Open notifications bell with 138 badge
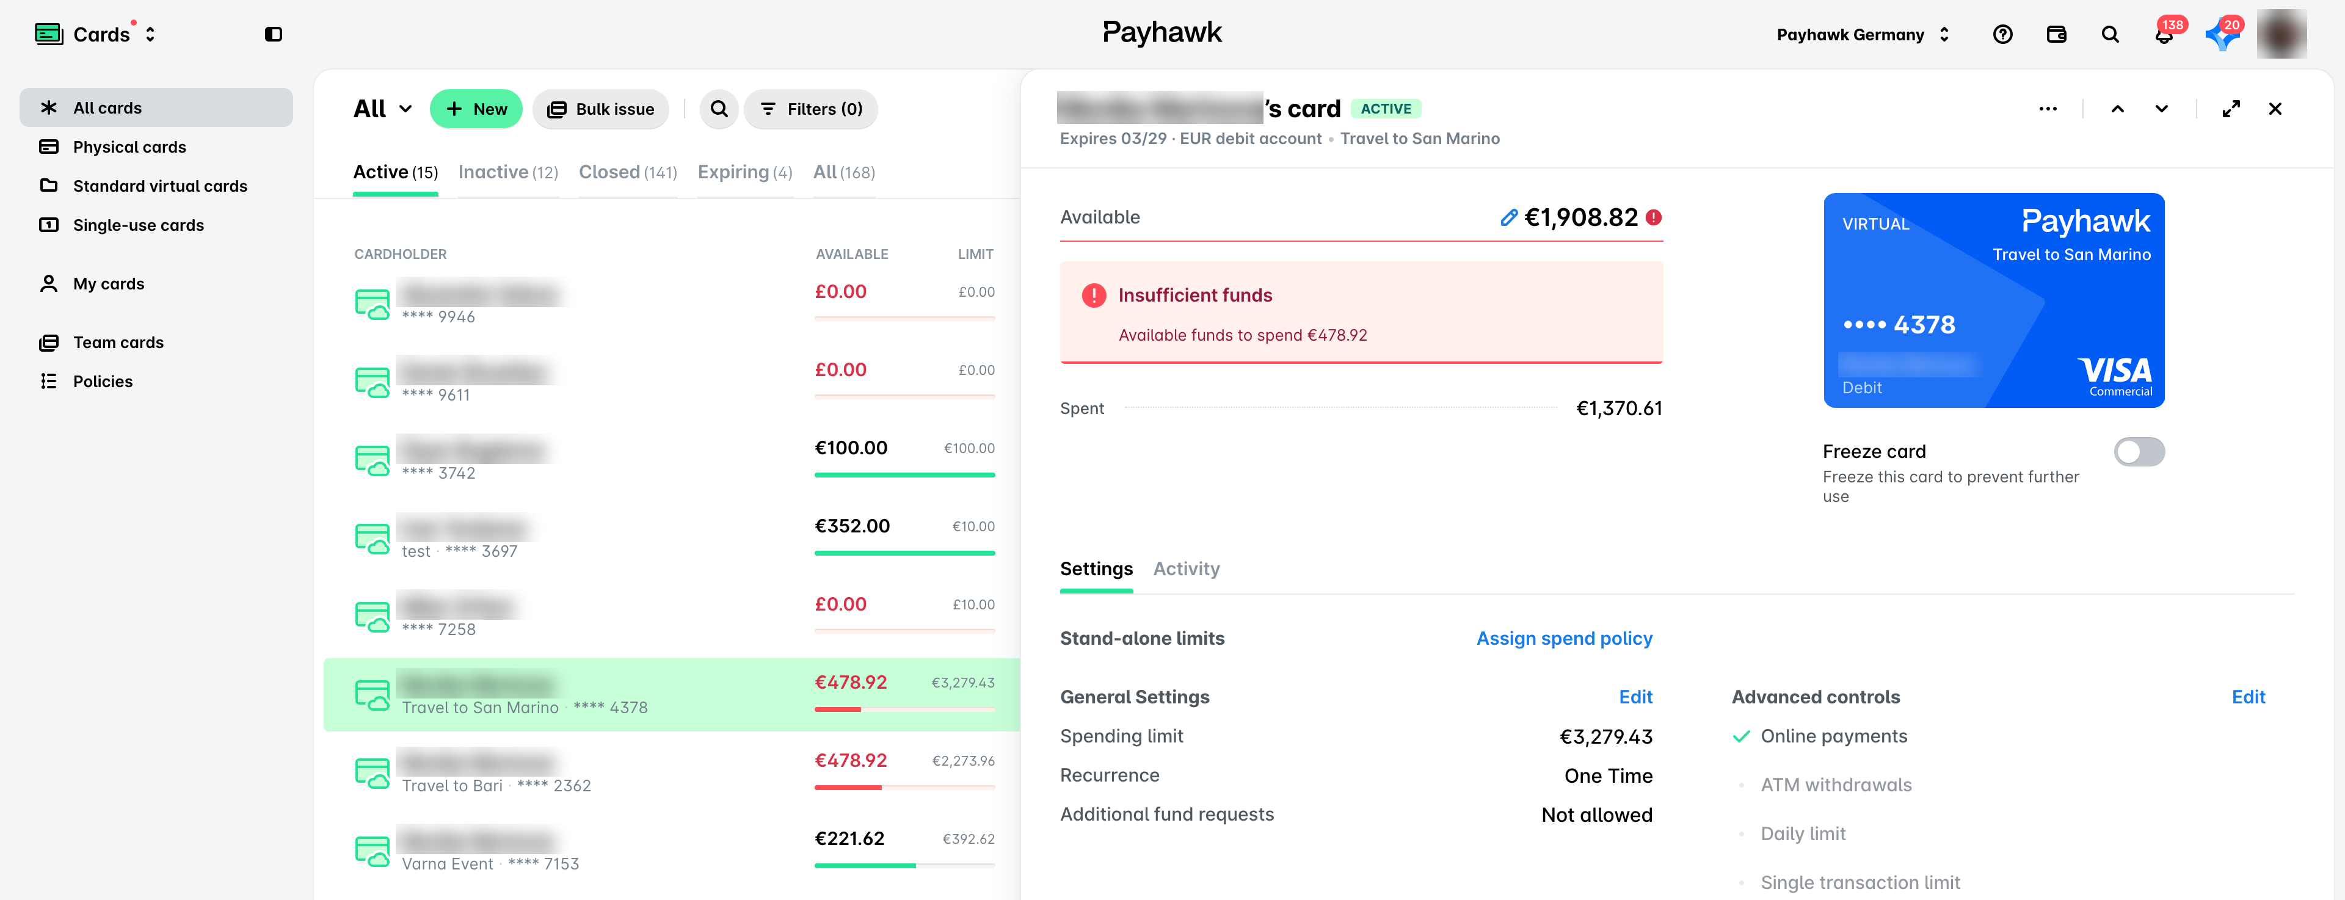This screenshot has width=2345, height=900. (2165, 35)
